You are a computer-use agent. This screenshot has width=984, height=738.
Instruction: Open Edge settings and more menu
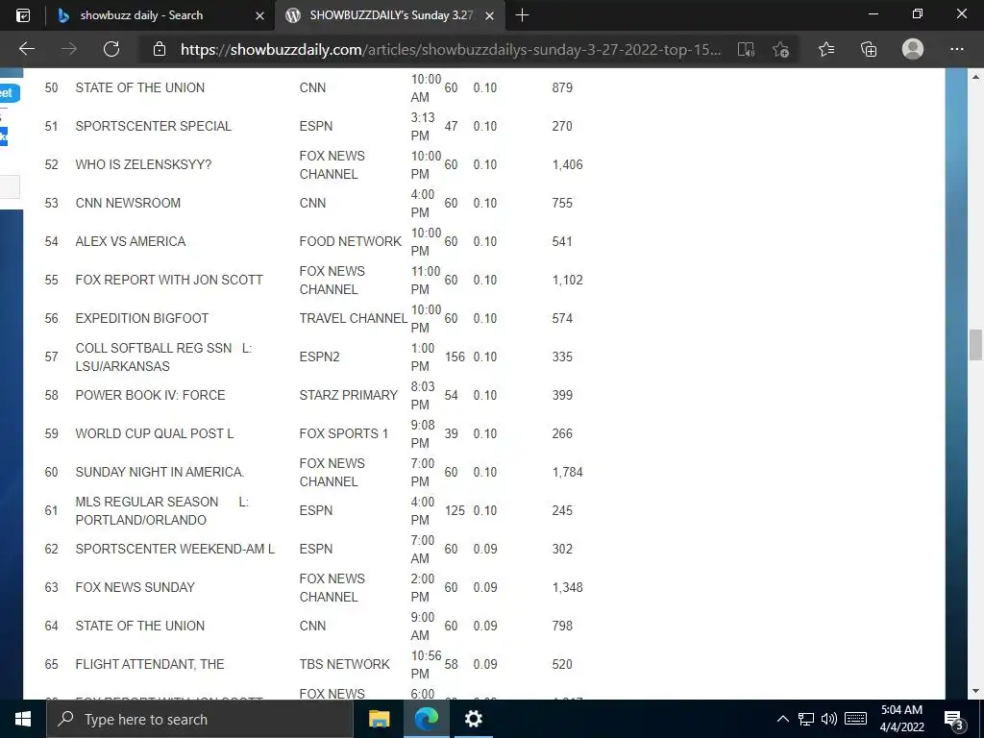(956, 49)
